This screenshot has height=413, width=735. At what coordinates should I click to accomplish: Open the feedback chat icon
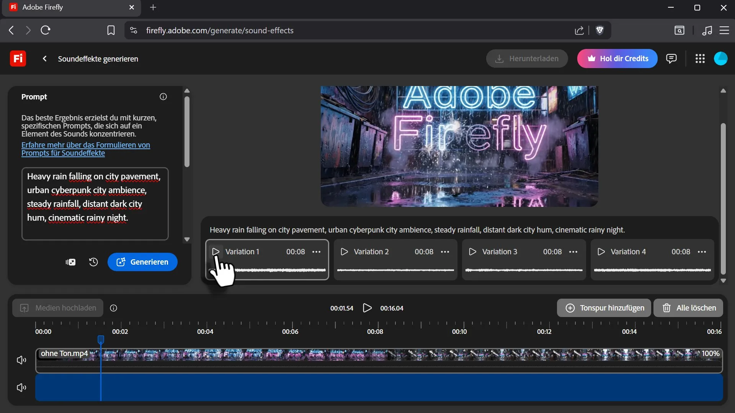pyautogui.click(x=671, y=59)
